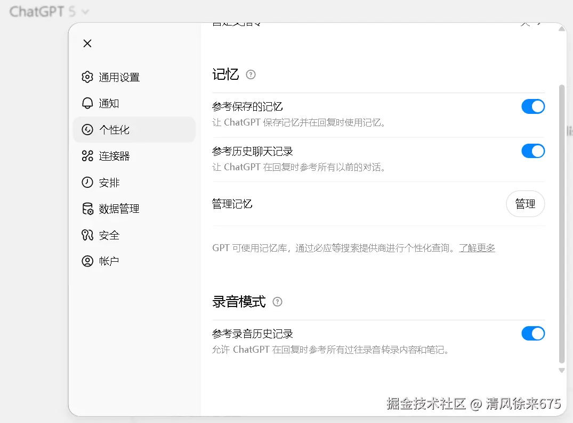Click the scrollbar down arrow
Image resolution: width=573 pixels, height=423 pixels.
pyautogui.click(x=562, y=370)
